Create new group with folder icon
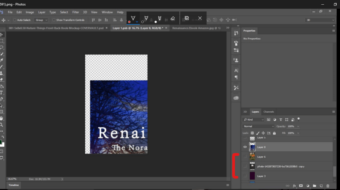This screenshot has width=340, height=190. tap(314, 186)
